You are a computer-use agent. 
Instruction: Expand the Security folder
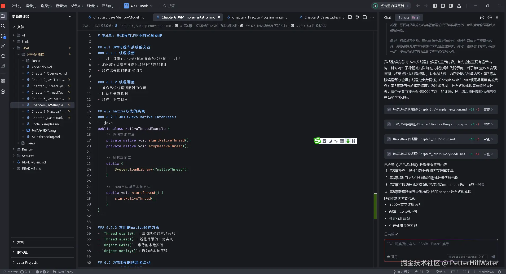coord(28,156)
